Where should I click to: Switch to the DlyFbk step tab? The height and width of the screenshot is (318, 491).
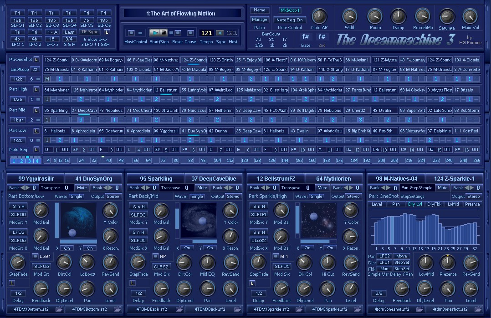435,204
